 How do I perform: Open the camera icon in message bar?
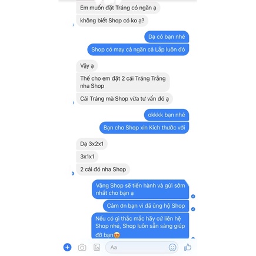82,247
